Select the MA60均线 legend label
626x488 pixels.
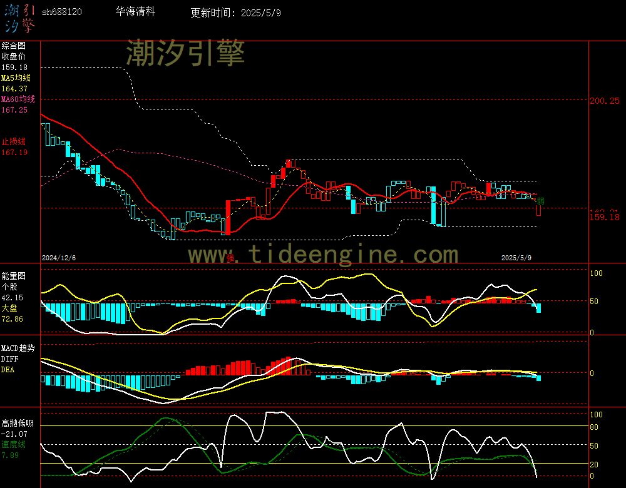pos(18,99)
